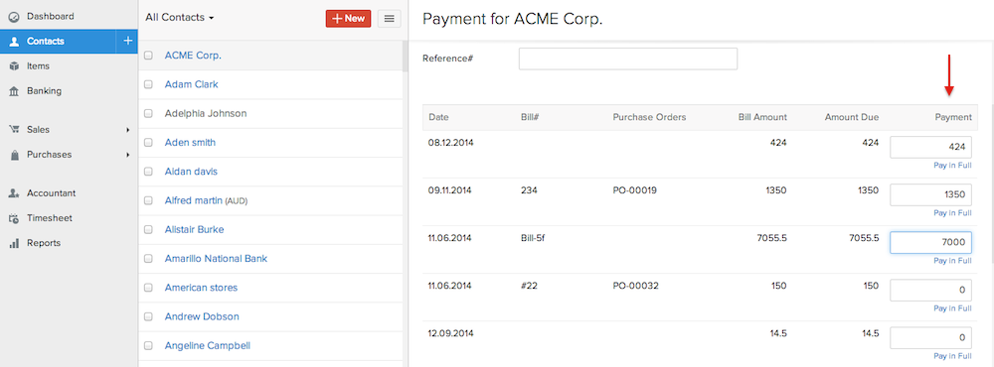Open the Banking module
The height and width of the screenshot is (367, 994).
point(44,90)
